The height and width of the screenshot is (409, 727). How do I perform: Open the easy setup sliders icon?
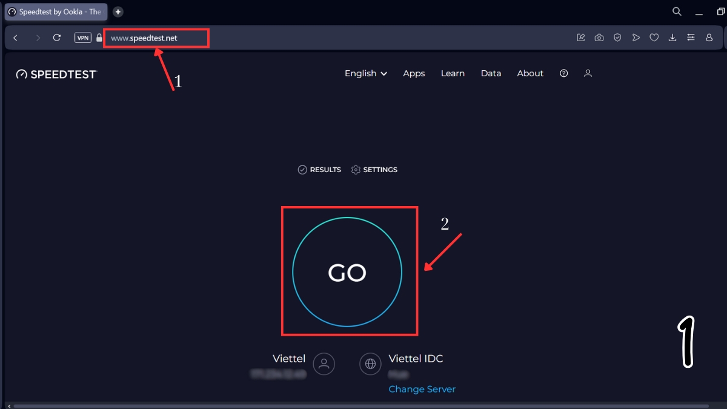click(x=691, y=38)
